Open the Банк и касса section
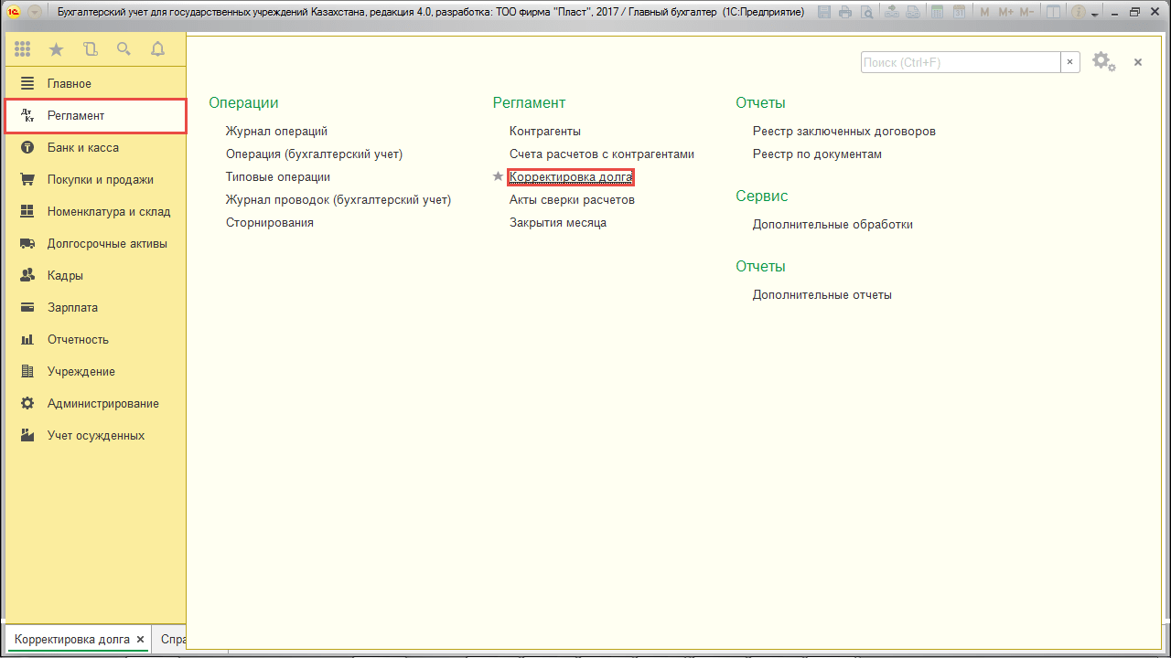 [x=83, y=147]
